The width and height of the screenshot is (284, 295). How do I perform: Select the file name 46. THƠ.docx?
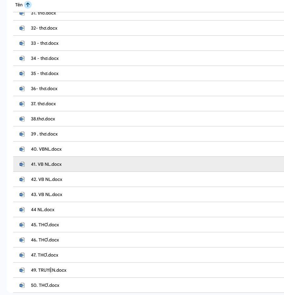point(45,240)
